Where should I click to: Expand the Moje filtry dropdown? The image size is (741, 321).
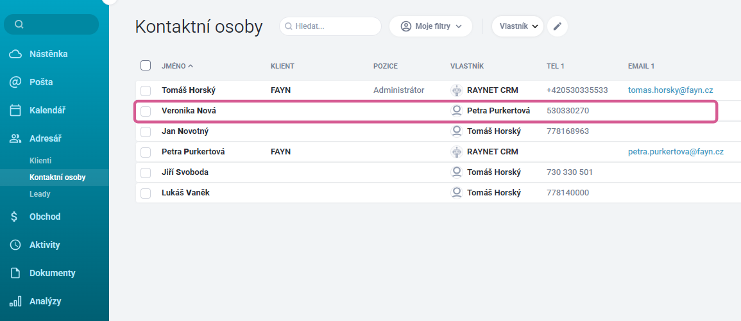tap(430, 26)
